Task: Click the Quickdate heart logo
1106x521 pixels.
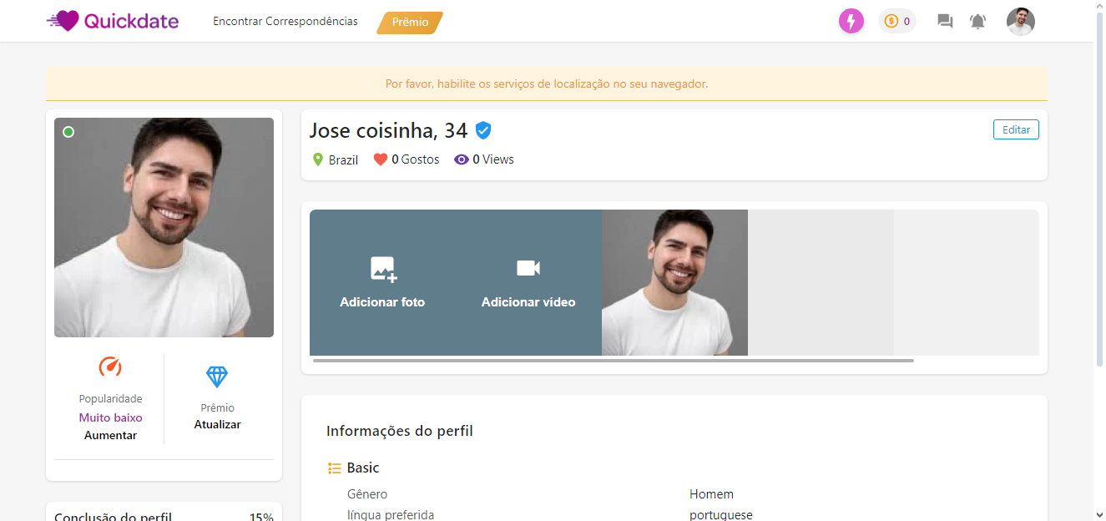Action: pyautogui.click(x=63, y=21)
